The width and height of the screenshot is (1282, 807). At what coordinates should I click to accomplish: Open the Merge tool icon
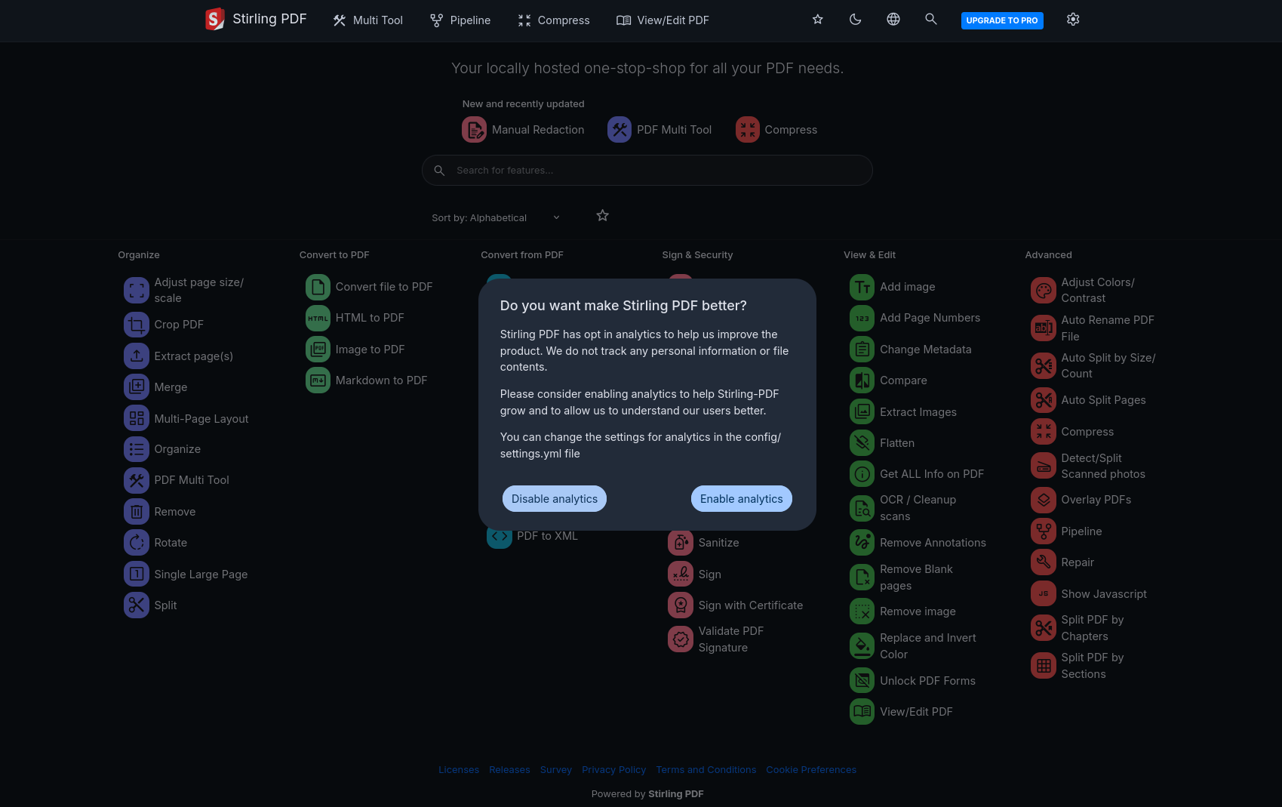tap(137, 387)
